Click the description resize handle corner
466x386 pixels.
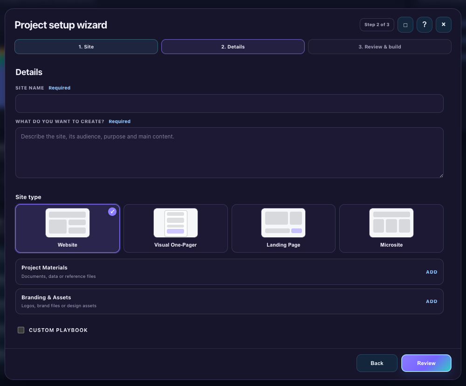tap(441, 175)
